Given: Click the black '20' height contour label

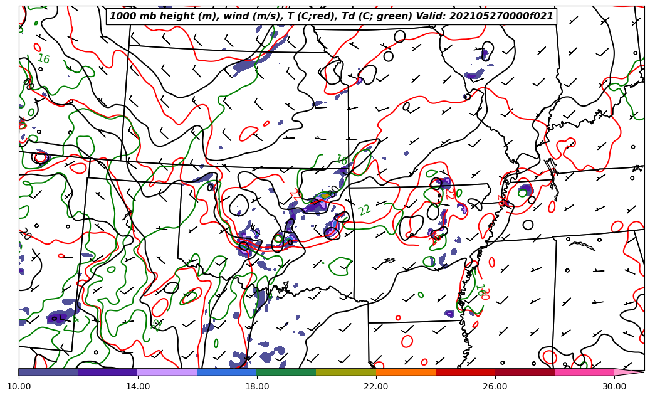Looking at the screenshot, I should tap(26, 233).
